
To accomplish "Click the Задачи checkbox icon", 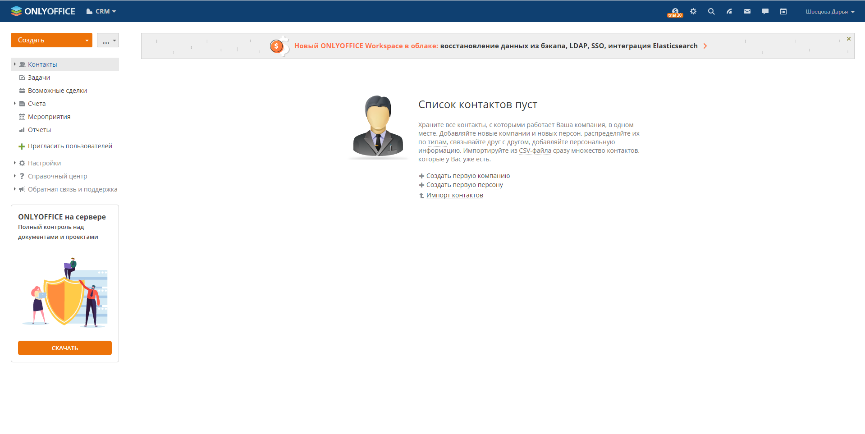I will 22,78.
